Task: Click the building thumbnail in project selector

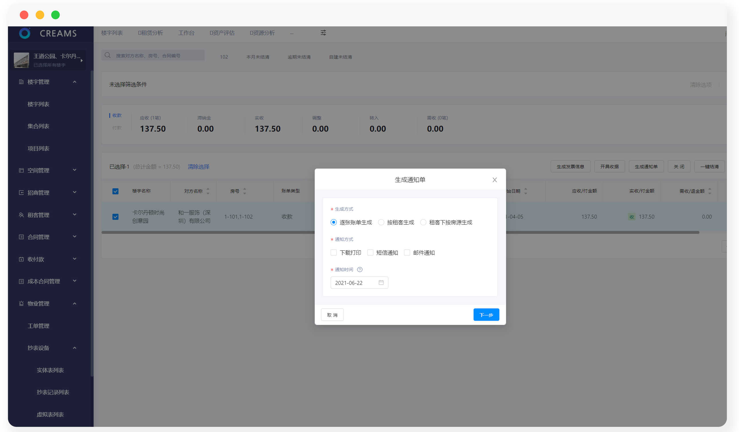Action: pyautogui.click(x=21, y=60)
